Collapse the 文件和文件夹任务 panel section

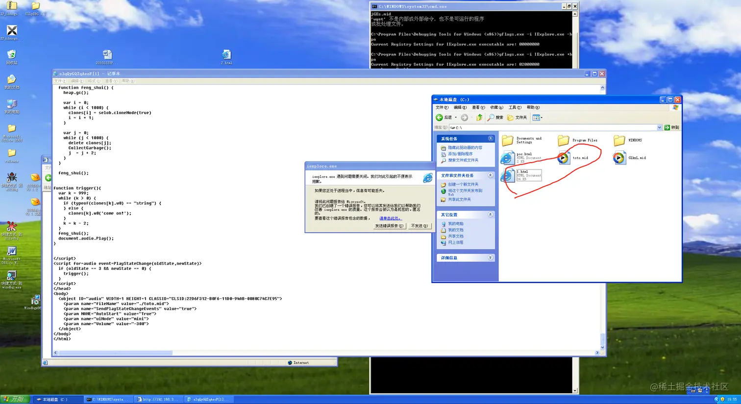pyautogui.click(x=490, y=175)
